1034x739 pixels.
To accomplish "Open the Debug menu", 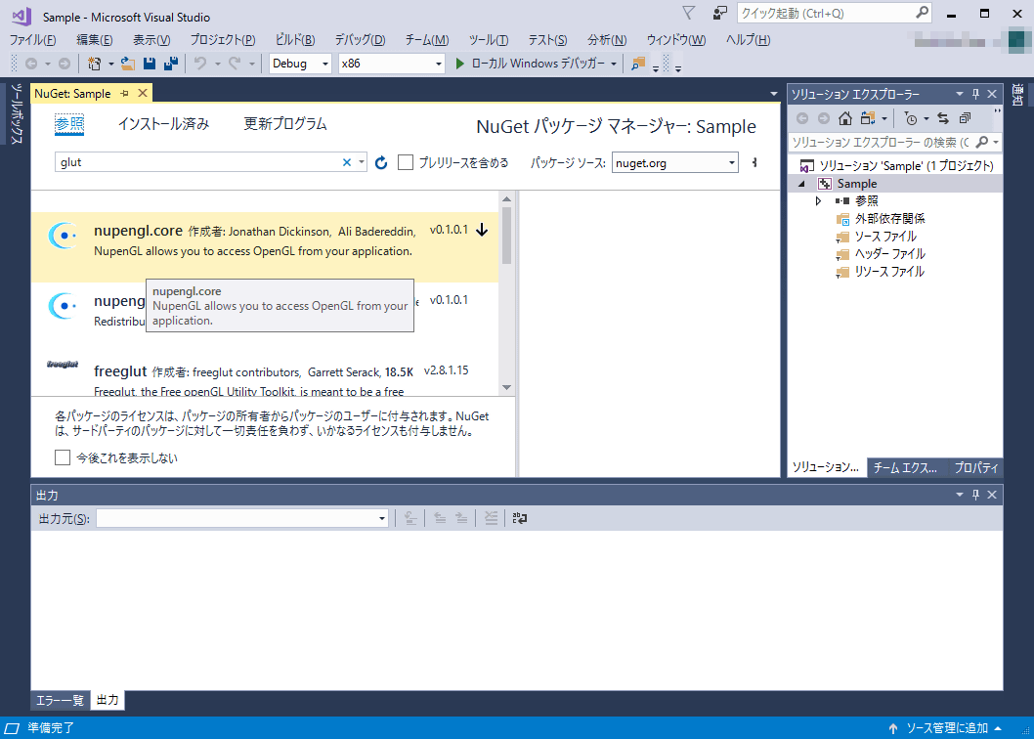I will tap(360, 39).
